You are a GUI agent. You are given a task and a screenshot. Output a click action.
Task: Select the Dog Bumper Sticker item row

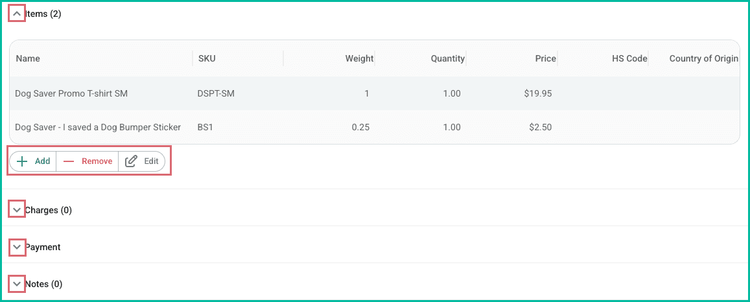98,127
